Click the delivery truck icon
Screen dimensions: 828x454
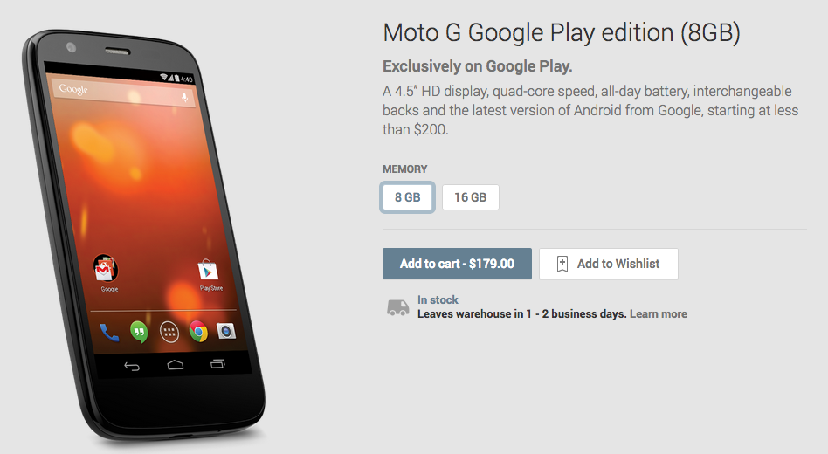397,307
